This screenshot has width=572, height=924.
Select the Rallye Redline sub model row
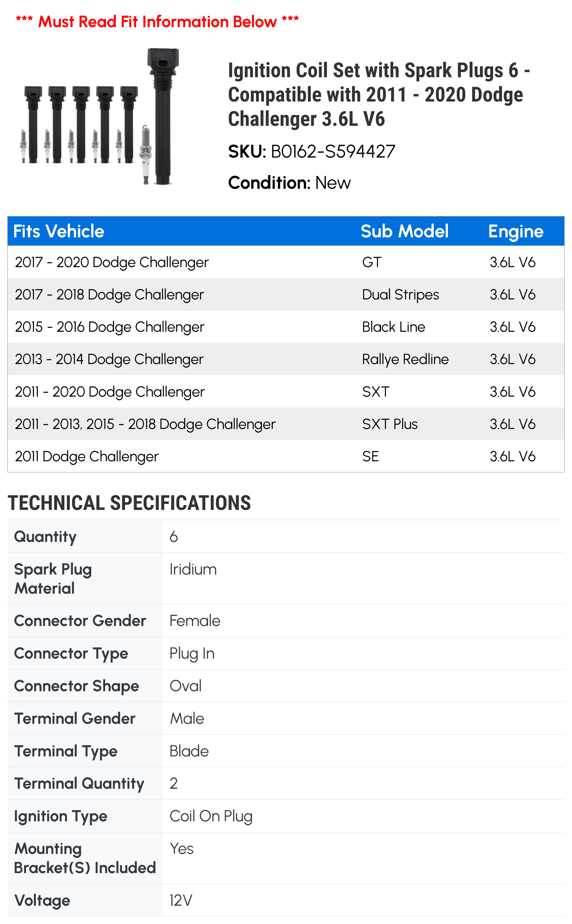coord(286,359)
